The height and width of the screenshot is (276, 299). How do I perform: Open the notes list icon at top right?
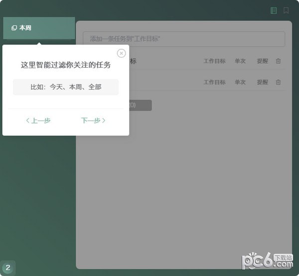point(274,10)
